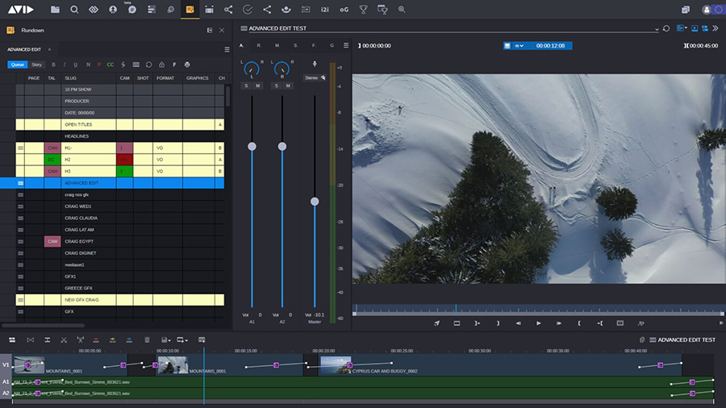Select the CRAIG EGYPT story row
Viewport: 726px width, 408px height.
pos(120,241)
